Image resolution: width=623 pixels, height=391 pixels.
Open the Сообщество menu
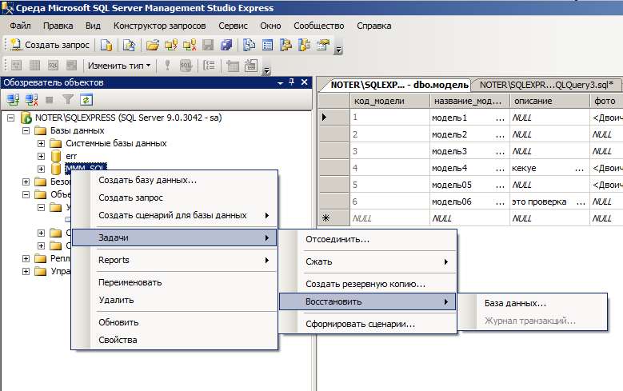pyautogui.click(x=318, y=26)
